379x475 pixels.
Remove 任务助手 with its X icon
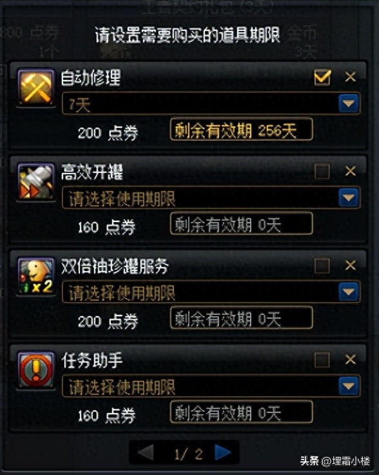click(350, 359)
